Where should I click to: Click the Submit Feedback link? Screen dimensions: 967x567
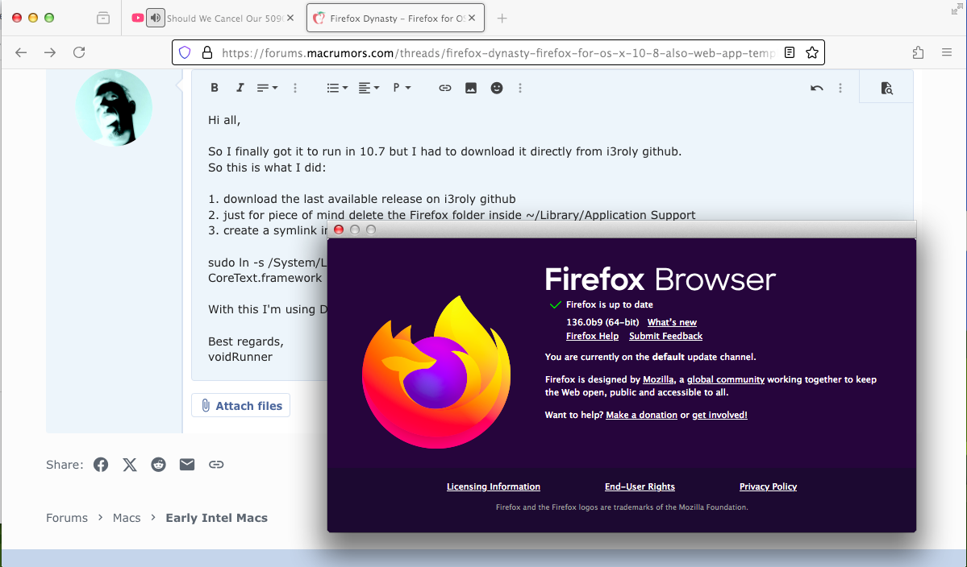pos(665,336)
